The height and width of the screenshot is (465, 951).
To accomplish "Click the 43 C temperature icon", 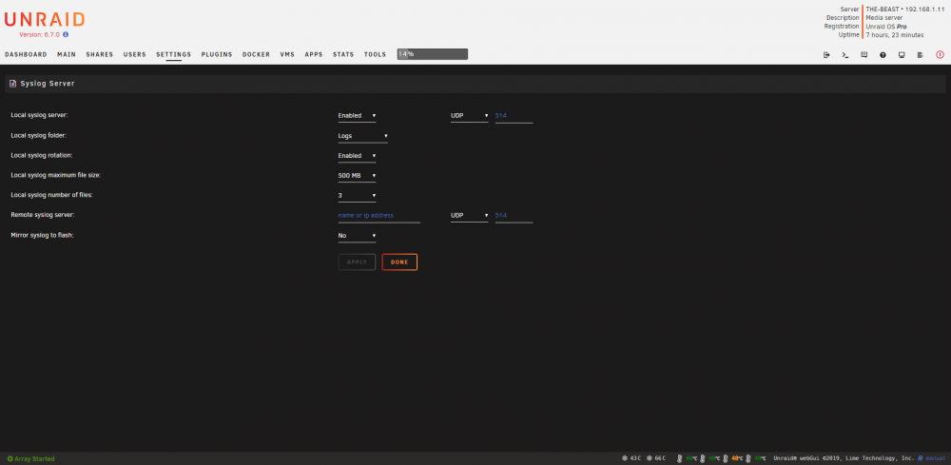I will pyautogui.click(x=625, y=458).
